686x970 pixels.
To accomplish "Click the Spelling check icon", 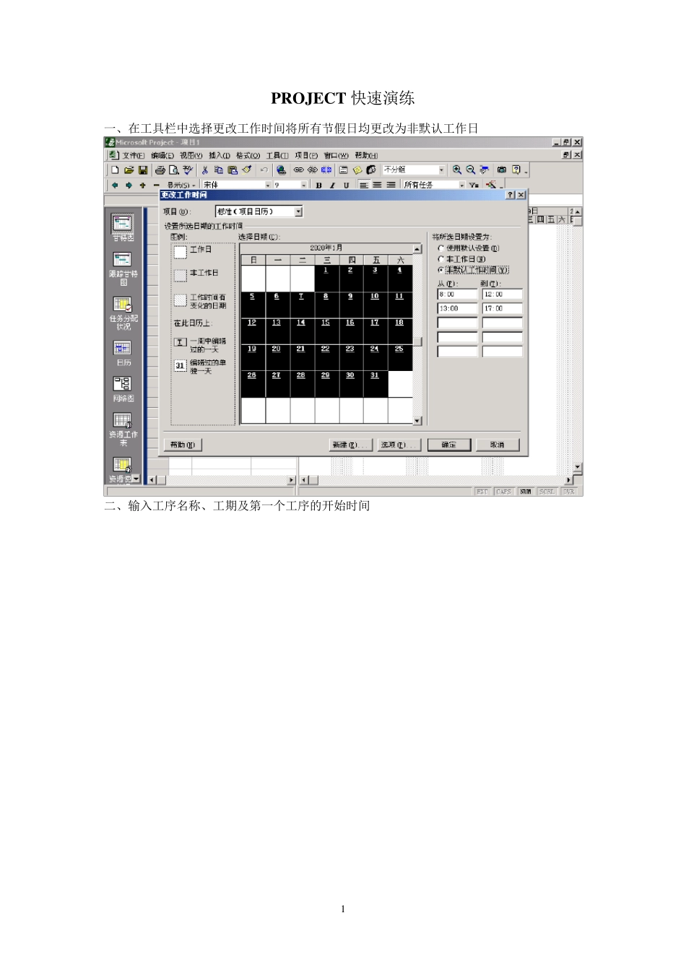I will pos(188,170).
